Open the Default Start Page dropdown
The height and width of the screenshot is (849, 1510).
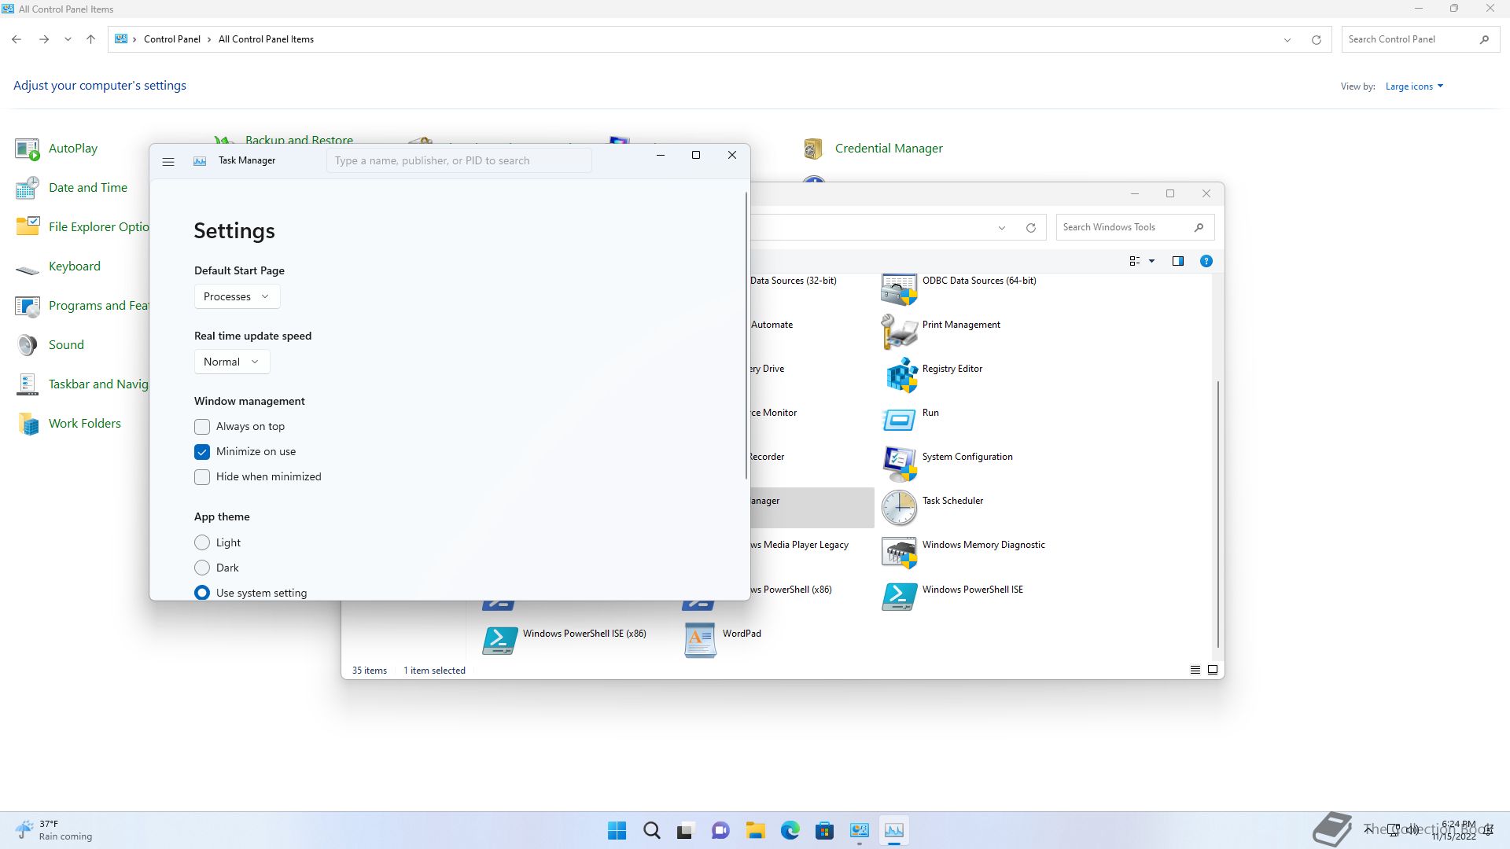(237, 296)
